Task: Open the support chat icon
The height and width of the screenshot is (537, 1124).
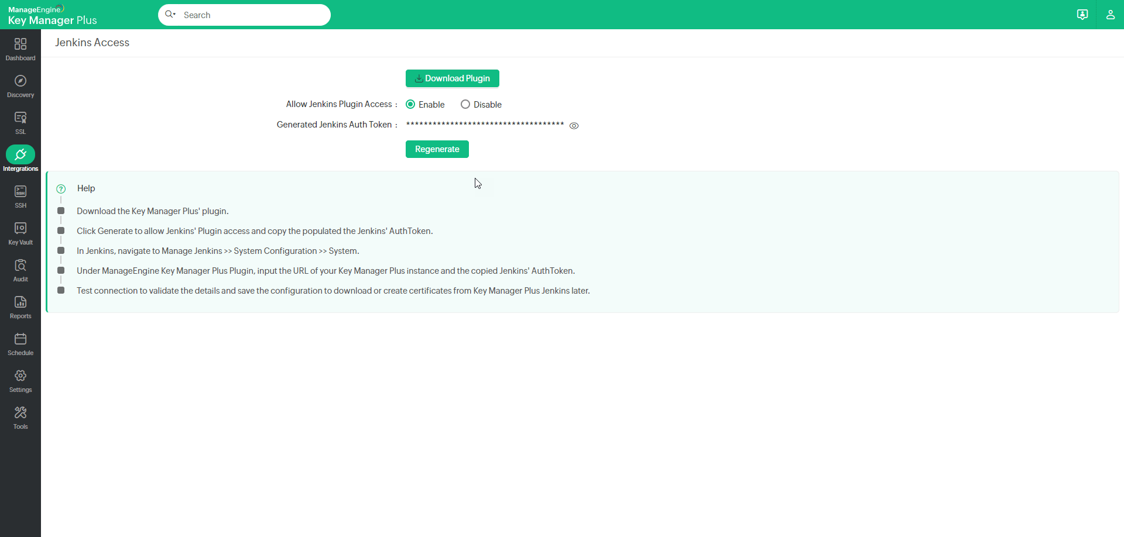Action: [1082, 15]
